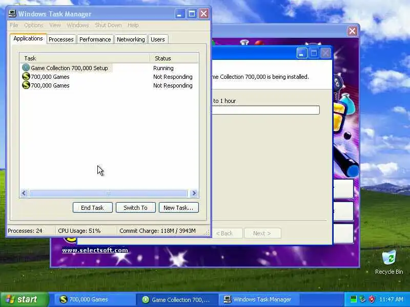
Task: Click the clock showing 11:47 AM
Action: [x=391, y=299]
